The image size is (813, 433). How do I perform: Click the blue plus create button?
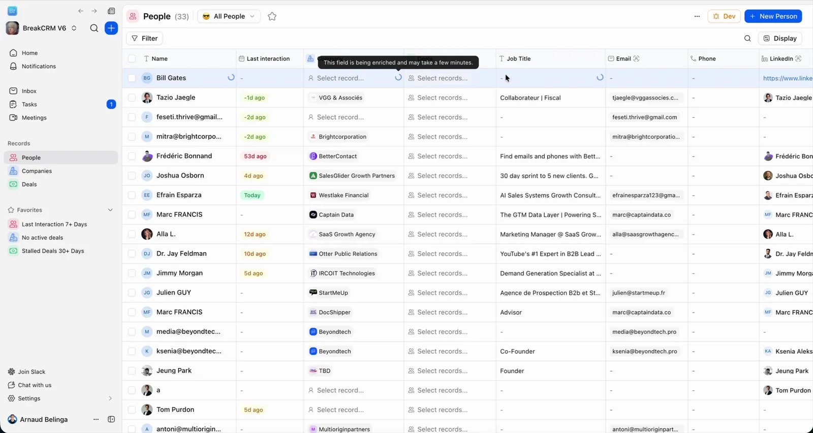pos(111,28)
